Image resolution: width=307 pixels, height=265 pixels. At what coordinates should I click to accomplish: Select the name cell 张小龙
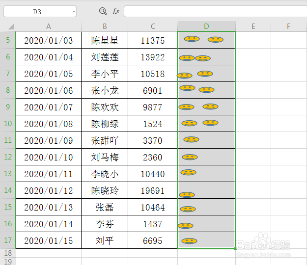[105, 90]
